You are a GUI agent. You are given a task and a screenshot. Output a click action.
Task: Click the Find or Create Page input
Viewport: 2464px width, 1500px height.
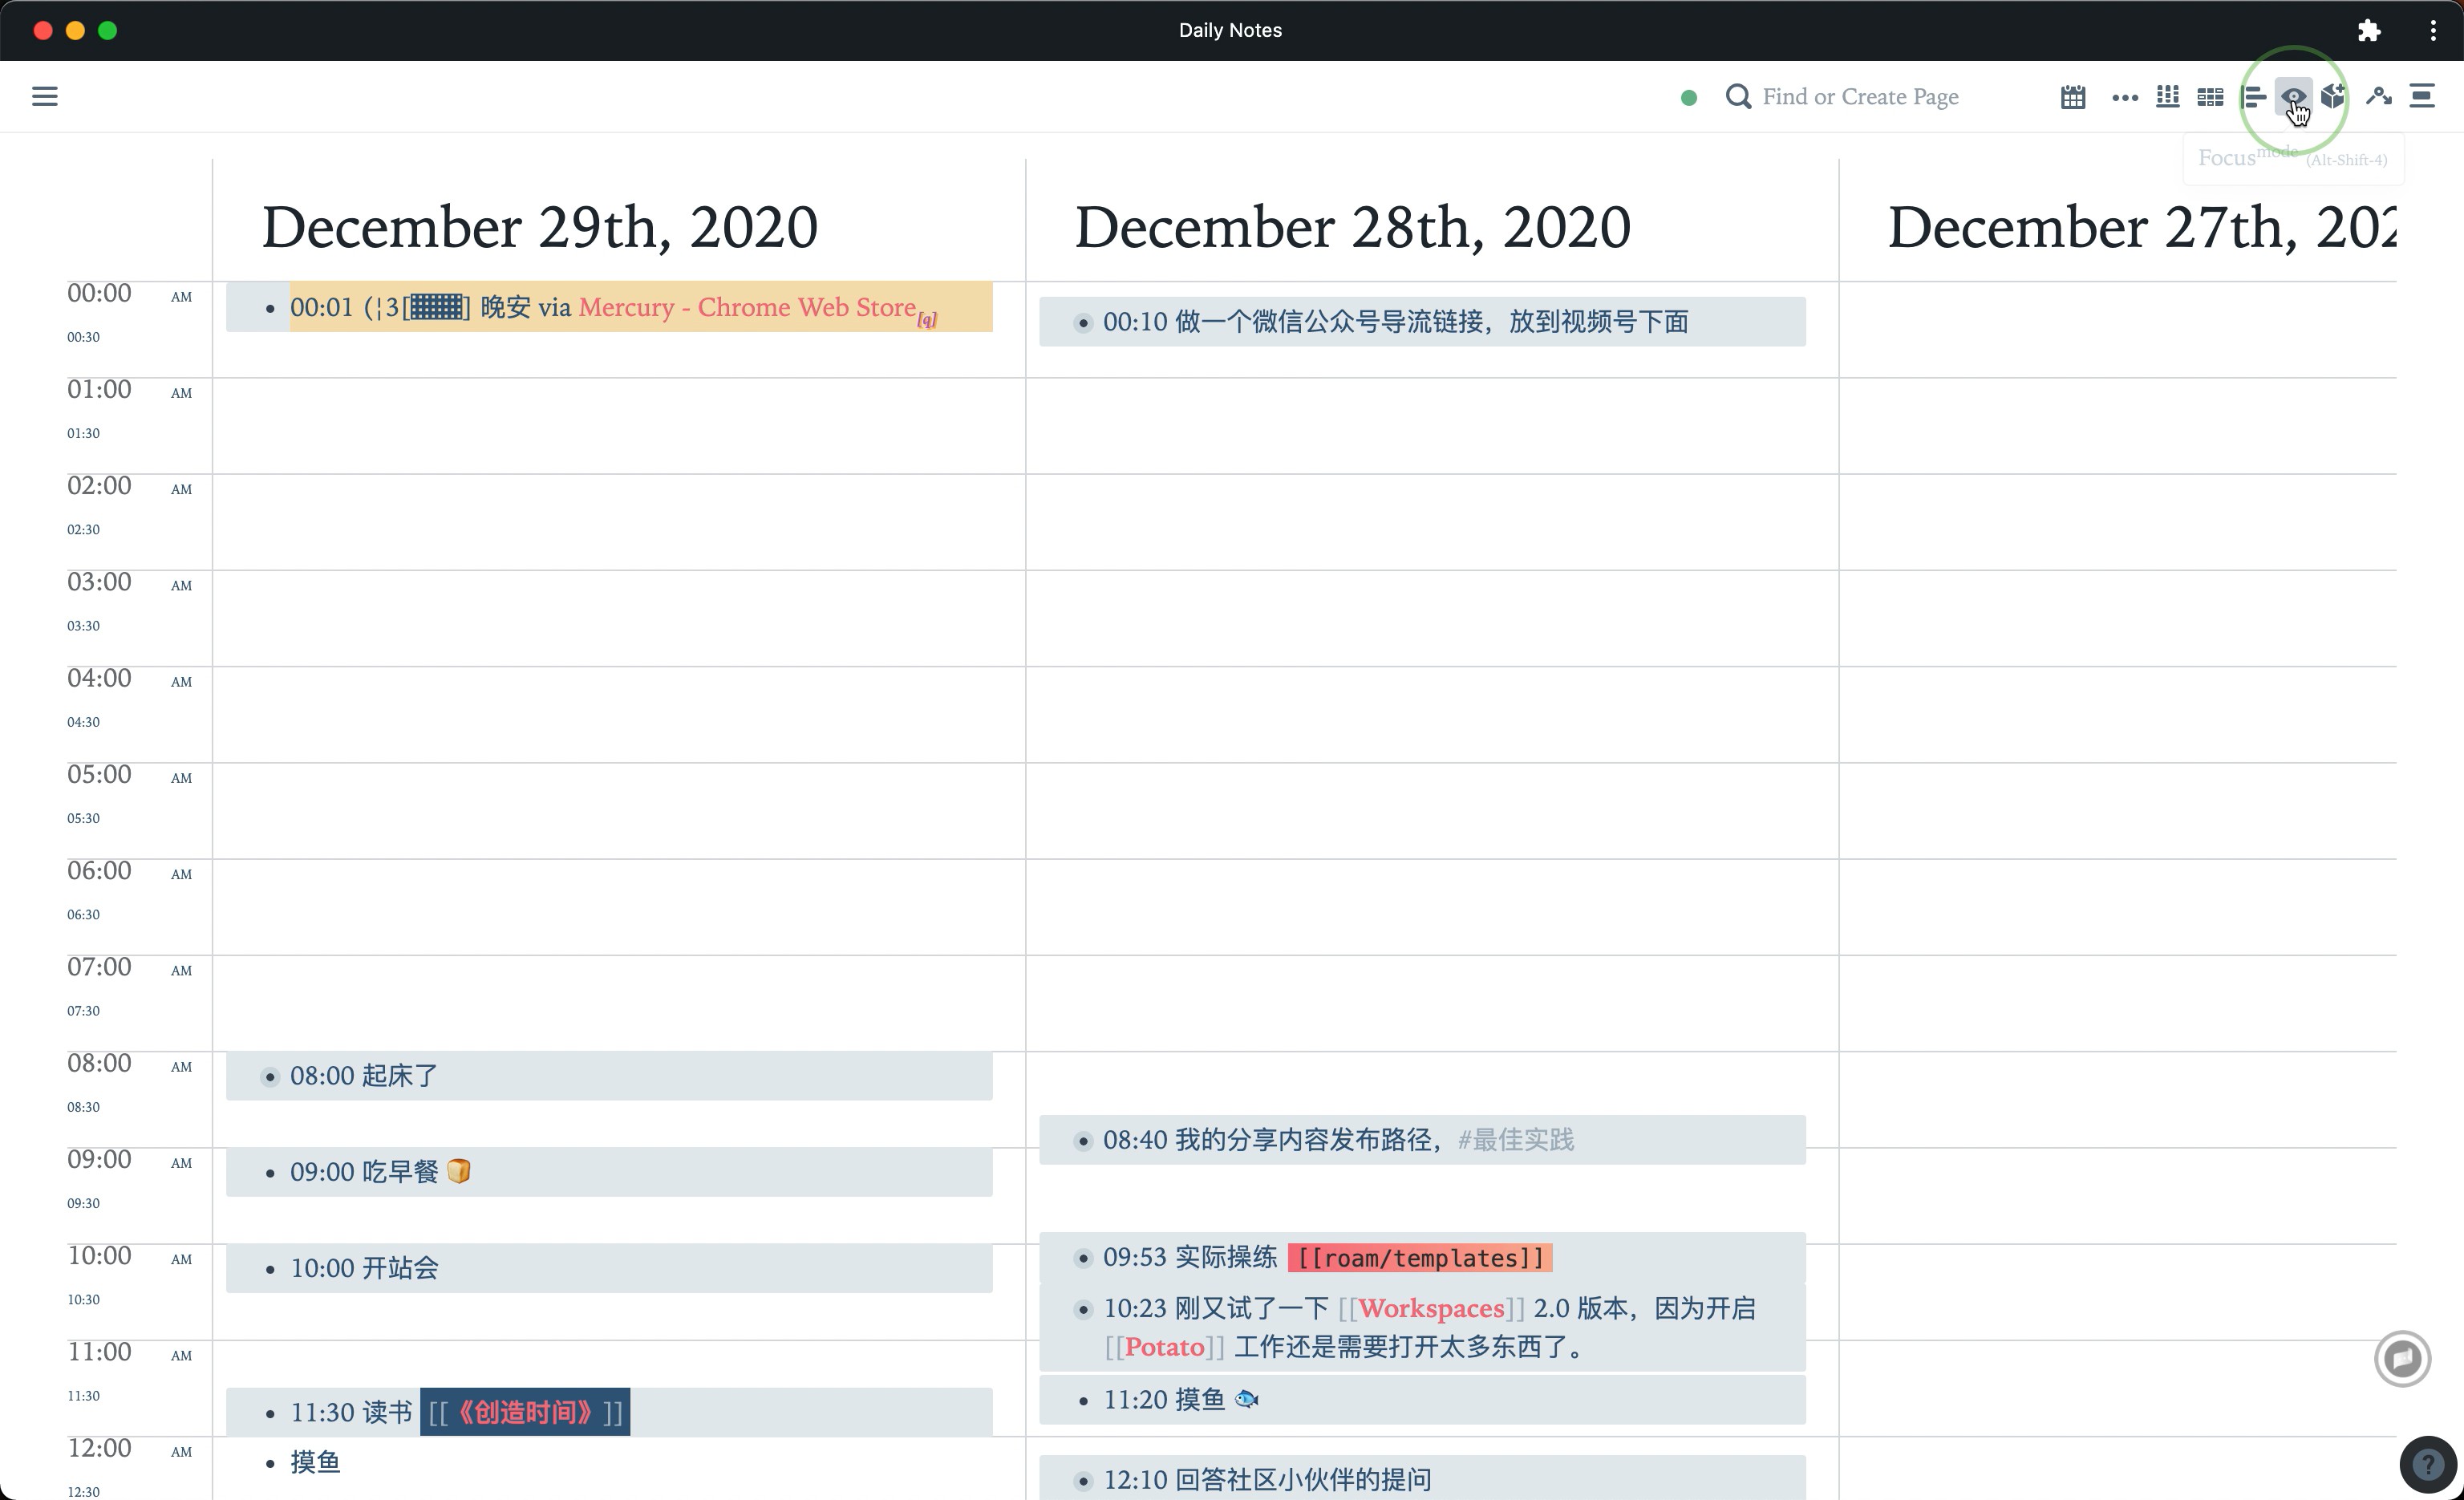[x=1860, y=97]
